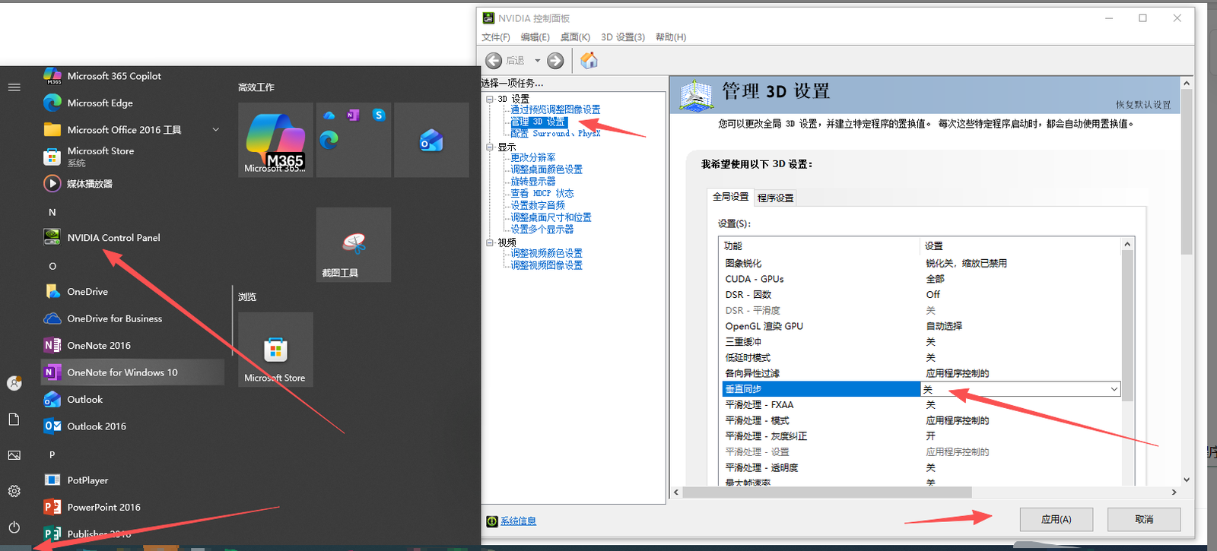1217x551 pixels.
Task: Click the horizontal scrollbar thumb at bottom
Action: (827, 492)
